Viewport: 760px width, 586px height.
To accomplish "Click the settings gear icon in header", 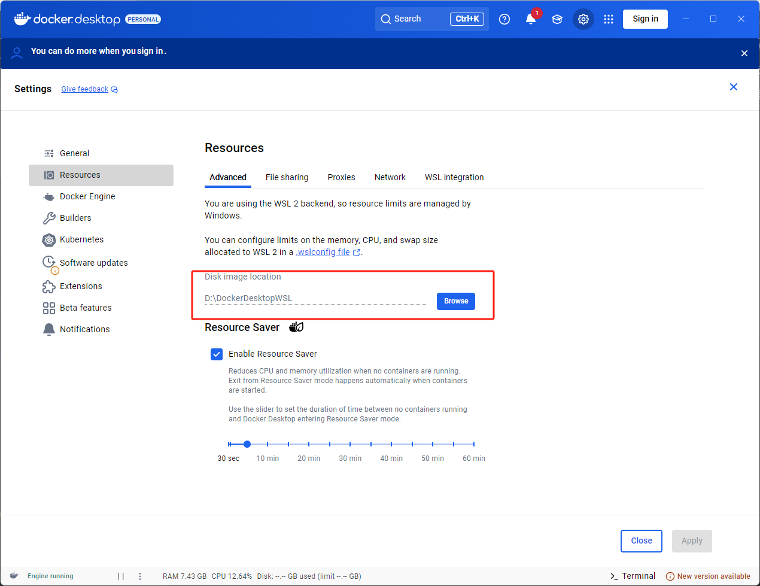I will 583,19.
